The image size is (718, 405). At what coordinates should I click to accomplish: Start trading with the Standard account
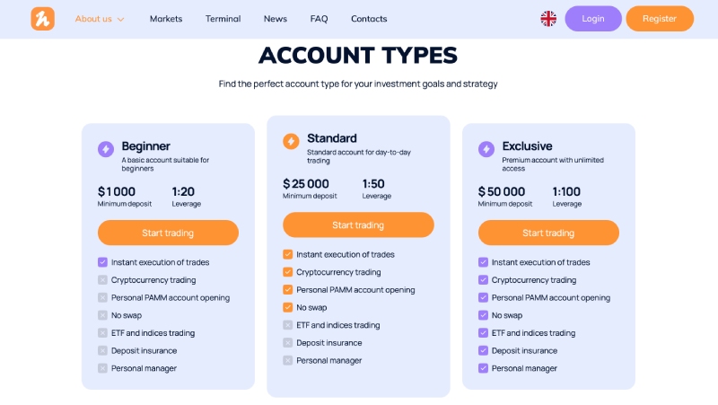[x=358, y=225]
